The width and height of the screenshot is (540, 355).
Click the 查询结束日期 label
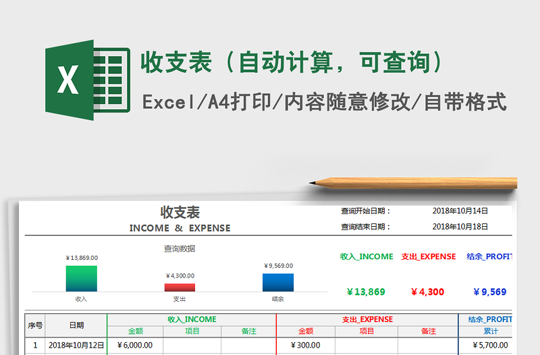[x=366, y=227]
